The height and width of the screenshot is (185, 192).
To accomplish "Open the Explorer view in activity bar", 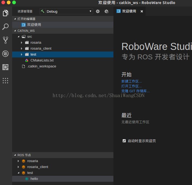I will point(5,13).
